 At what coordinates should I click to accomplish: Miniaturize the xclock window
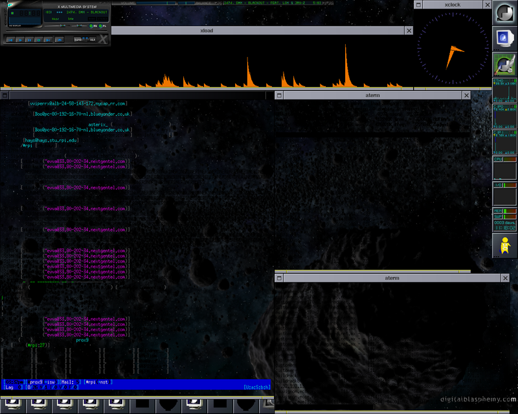[418, 5]
